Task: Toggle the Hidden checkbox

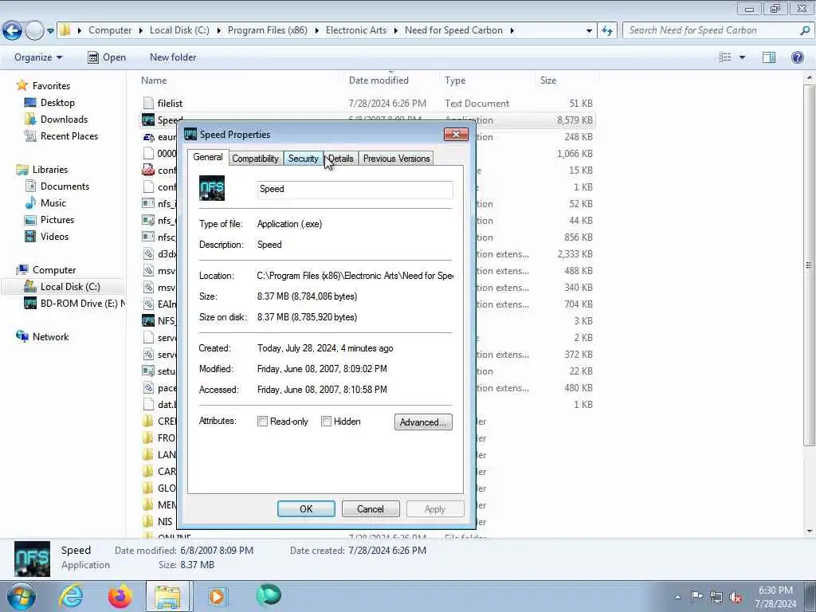Action: tap(326, 422)
